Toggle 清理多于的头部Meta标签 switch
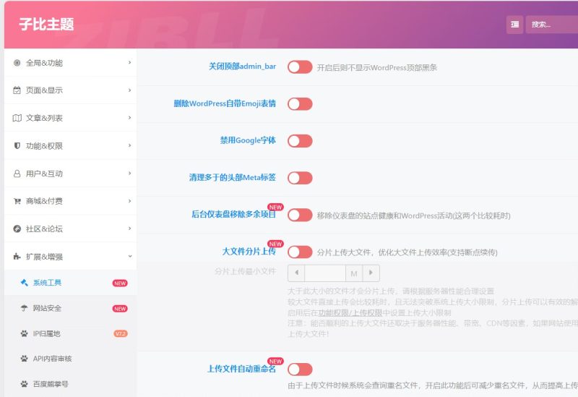 click(300, 178)
